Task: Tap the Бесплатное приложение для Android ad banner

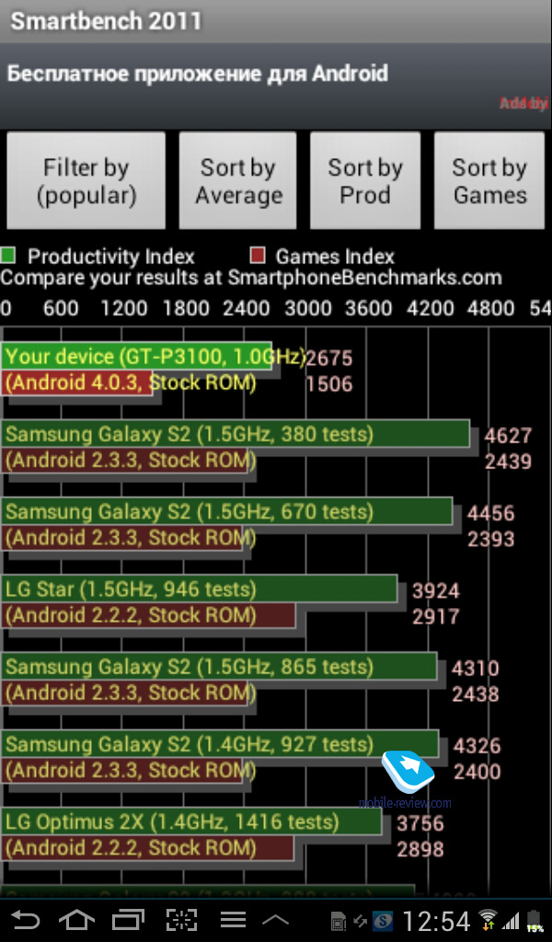Action: point(276,86)
